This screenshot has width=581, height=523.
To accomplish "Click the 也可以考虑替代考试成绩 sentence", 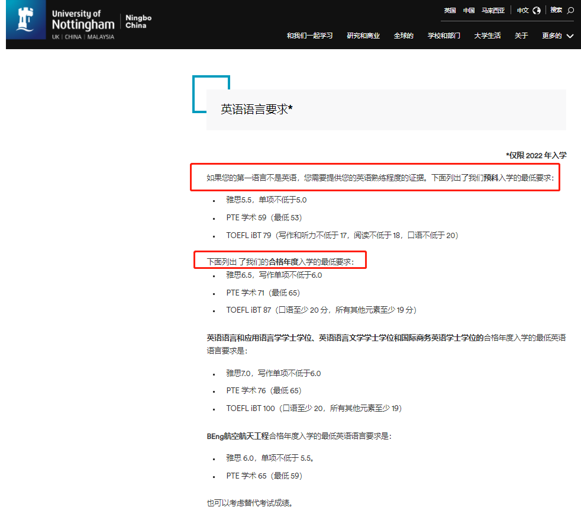I will 250,503.
